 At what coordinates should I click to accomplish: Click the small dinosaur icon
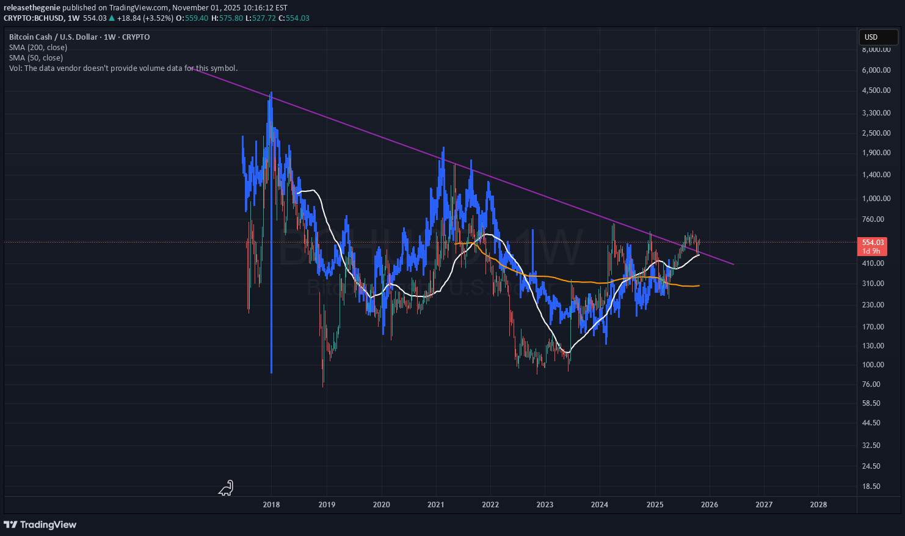point(227,488)
